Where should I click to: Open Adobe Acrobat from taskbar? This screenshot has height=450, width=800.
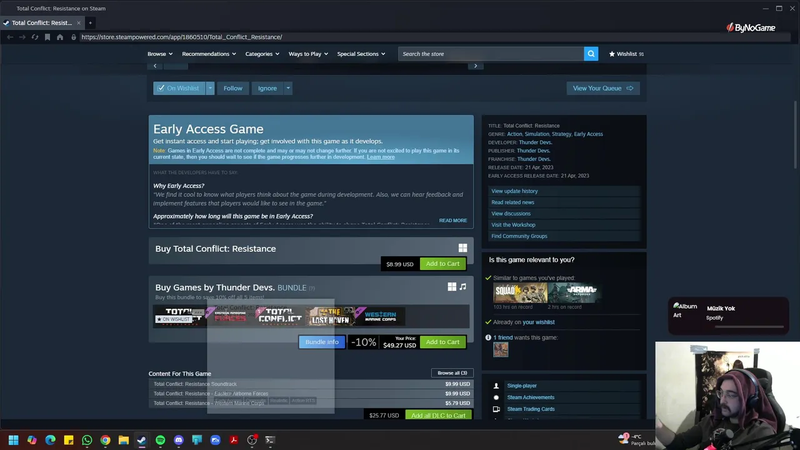(x=234, y=440)
